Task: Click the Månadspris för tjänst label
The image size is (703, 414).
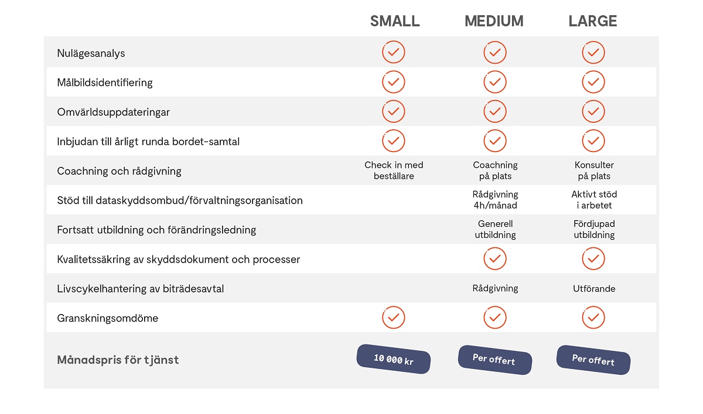Action: point(118,360)
